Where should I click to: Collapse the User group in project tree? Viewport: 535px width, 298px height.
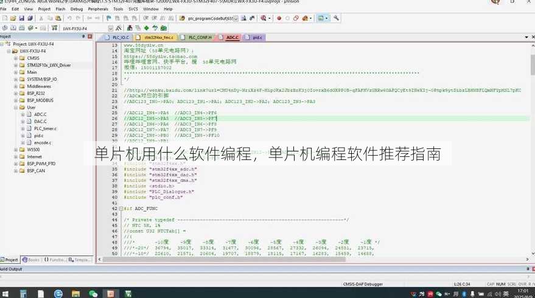click(15, 108)
